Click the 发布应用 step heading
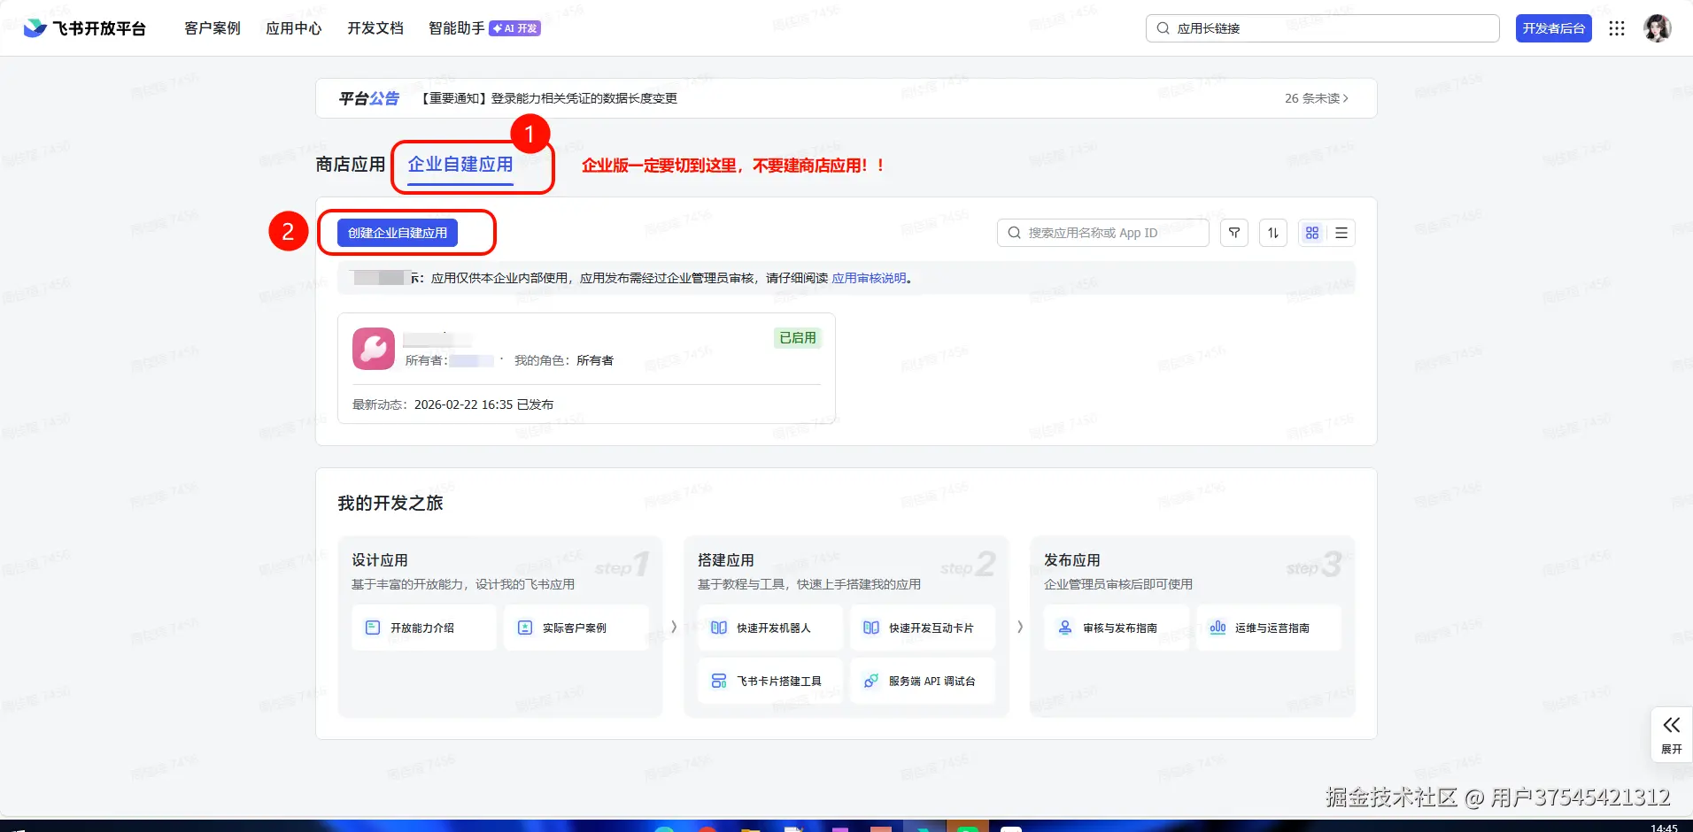 (x=1072, y=560)
